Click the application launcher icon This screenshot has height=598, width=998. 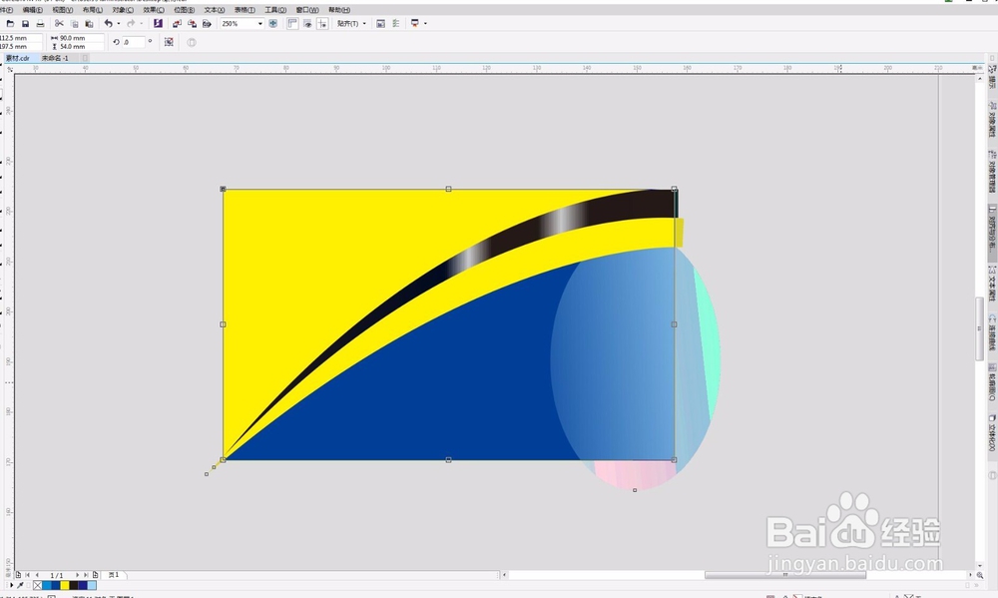point(415,24)
